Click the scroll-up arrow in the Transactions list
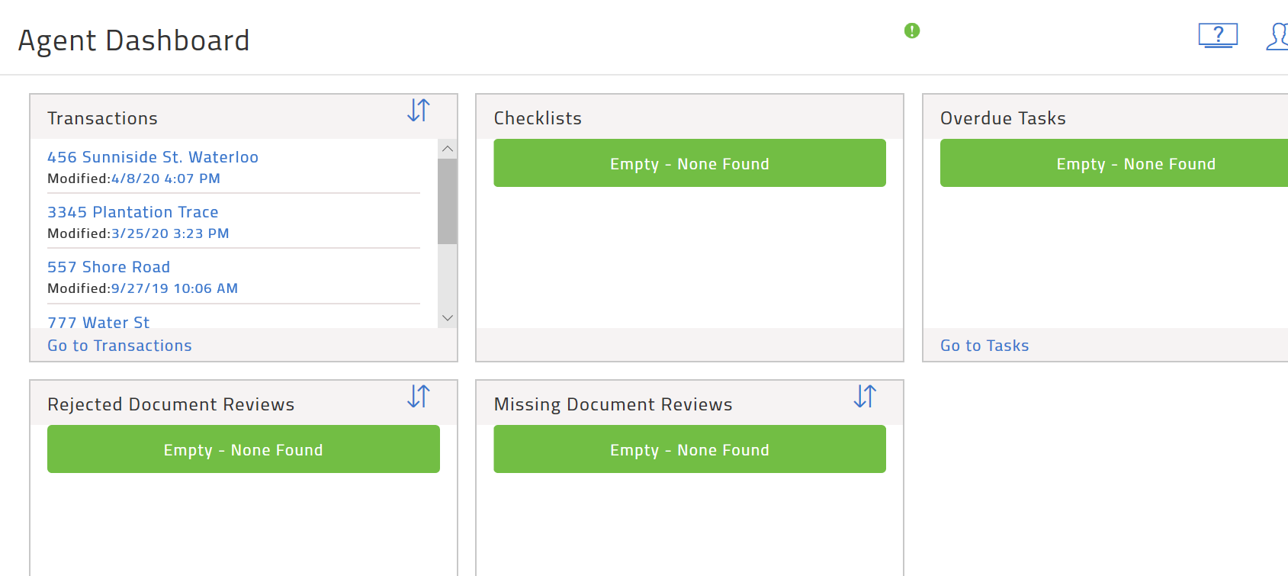Viewport: 1288px width, 576px height. point(448,147)
